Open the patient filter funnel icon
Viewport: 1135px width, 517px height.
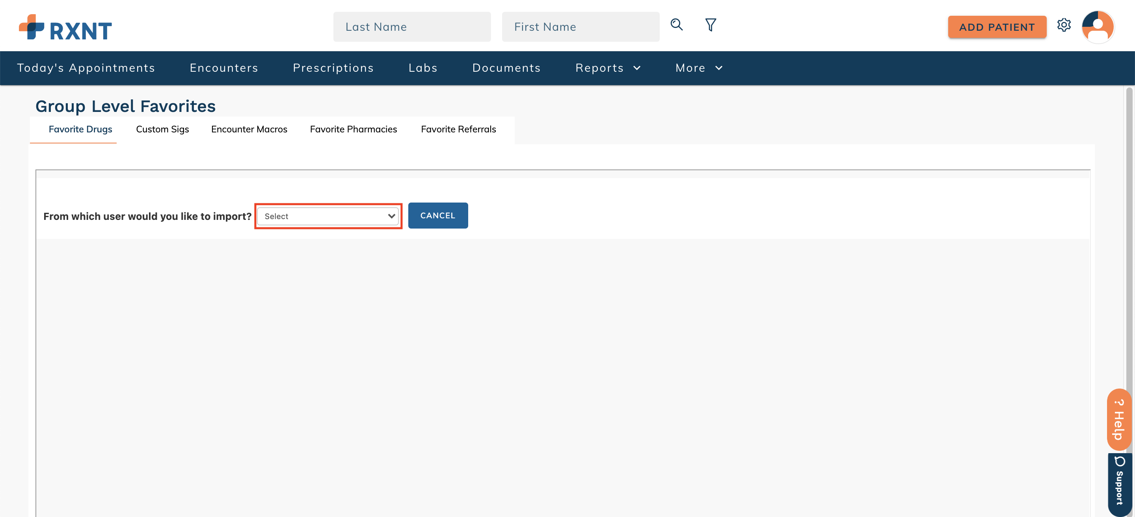tap(710, 25)
